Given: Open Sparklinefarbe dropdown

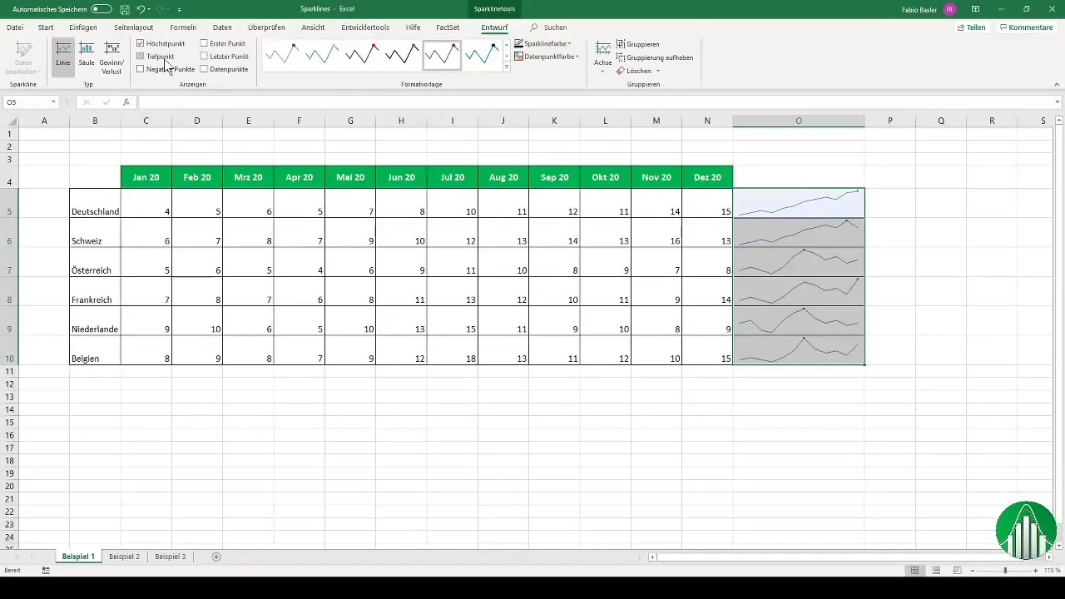Looking at the screenshot, I should (x=543, y=42).
